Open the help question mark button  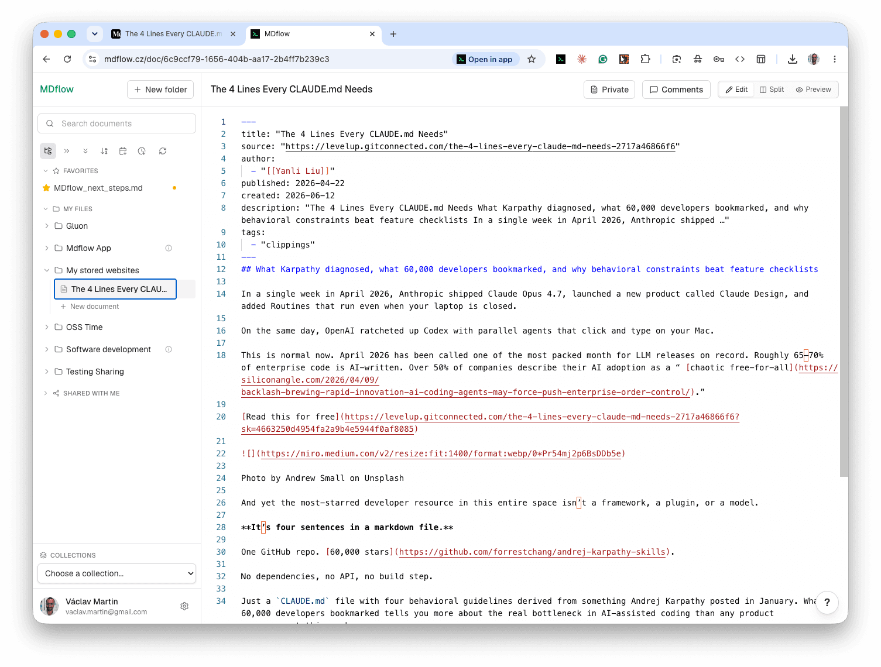pyautogui.click(x=827, y=602)
